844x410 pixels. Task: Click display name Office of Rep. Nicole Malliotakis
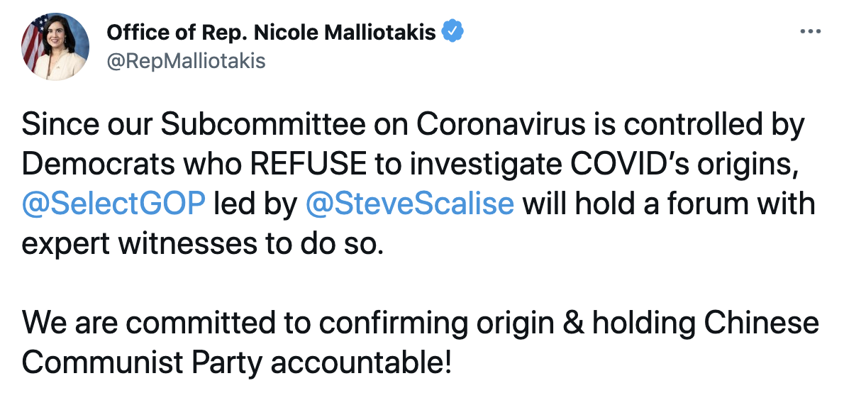271,32
